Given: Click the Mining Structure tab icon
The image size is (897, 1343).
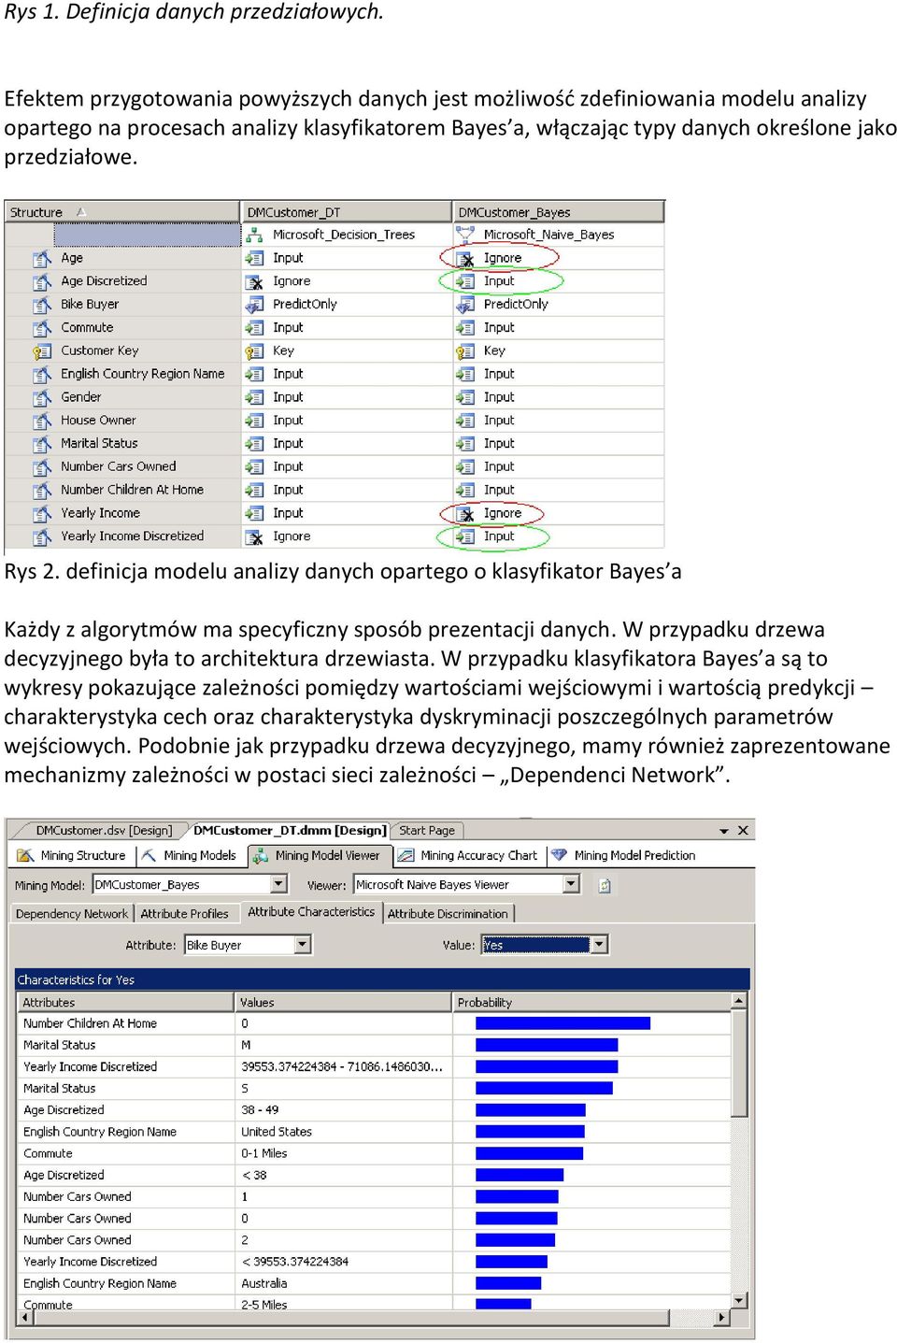Looking at the screenshot, I should coord(25,855).
